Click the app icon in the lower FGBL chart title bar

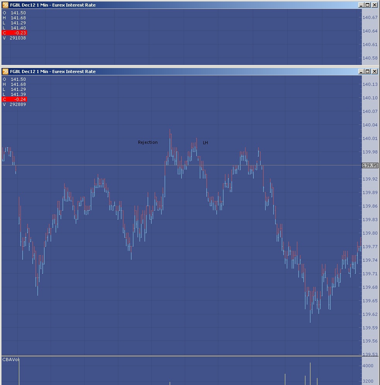click(x=5, y=72)
